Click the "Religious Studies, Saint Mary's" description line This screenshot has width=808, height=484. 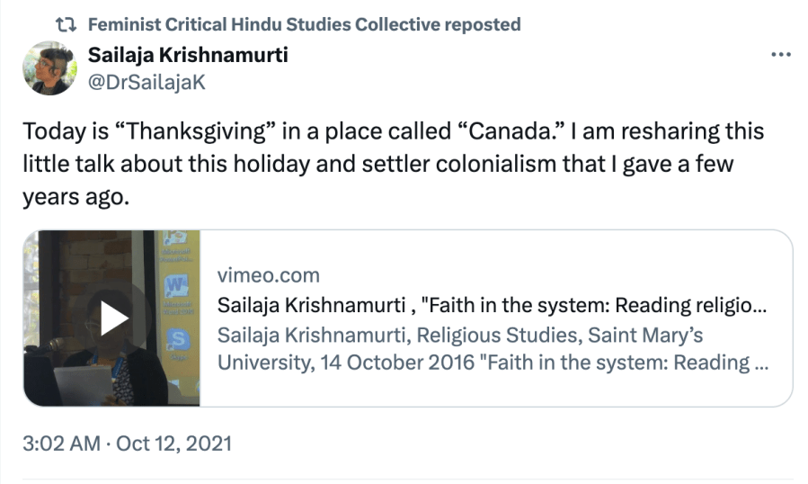[460, 335]
